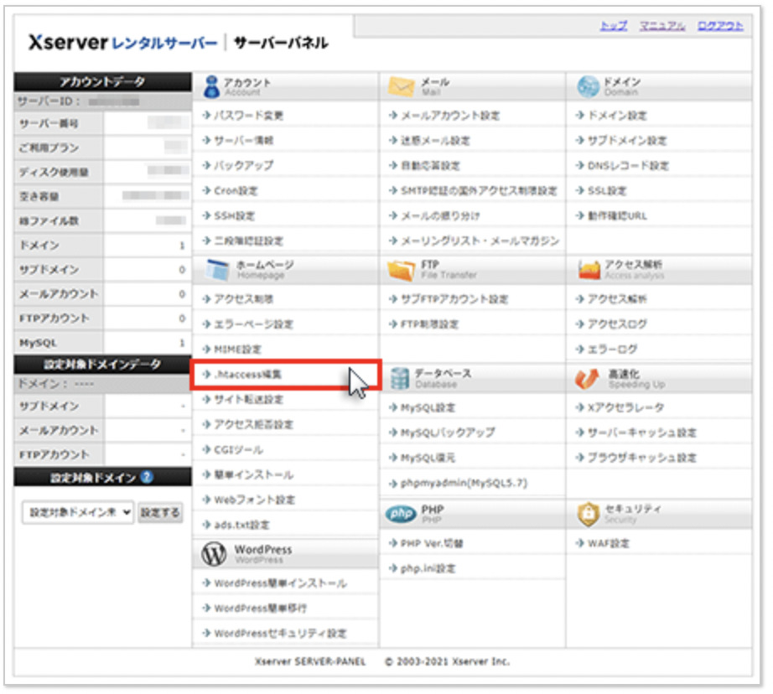Open MySQL設定

pyautogui.click(x=428, y=407)
